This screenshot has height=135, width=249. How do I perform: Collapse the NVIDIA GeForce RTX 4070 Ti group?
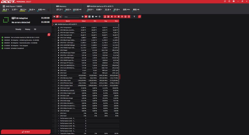click(54, 24)
